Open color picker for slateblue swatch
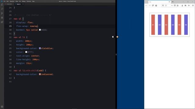 pos(40,48)
